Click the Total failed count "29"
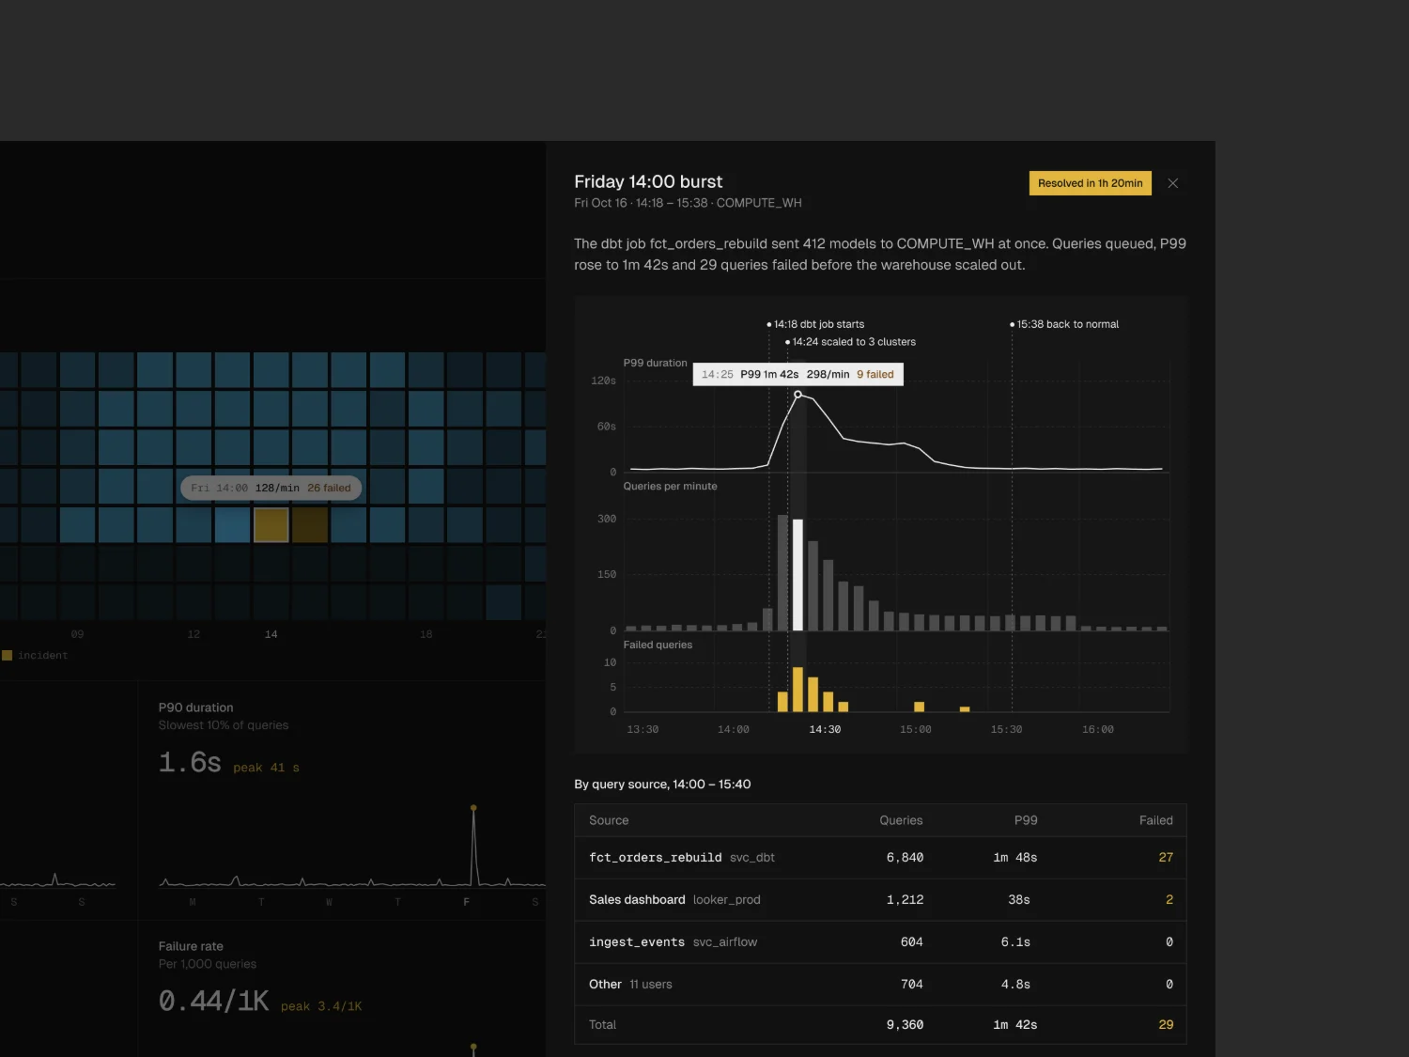This screenshot has width=1409, height=1057. point(1166,1025)
